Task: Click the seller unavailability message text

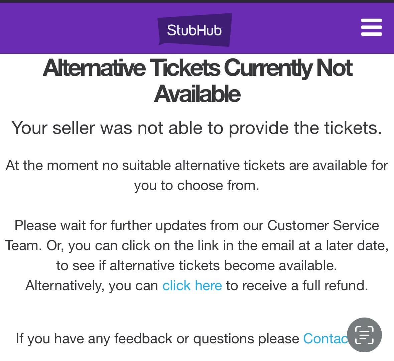Action: (197, 128)
